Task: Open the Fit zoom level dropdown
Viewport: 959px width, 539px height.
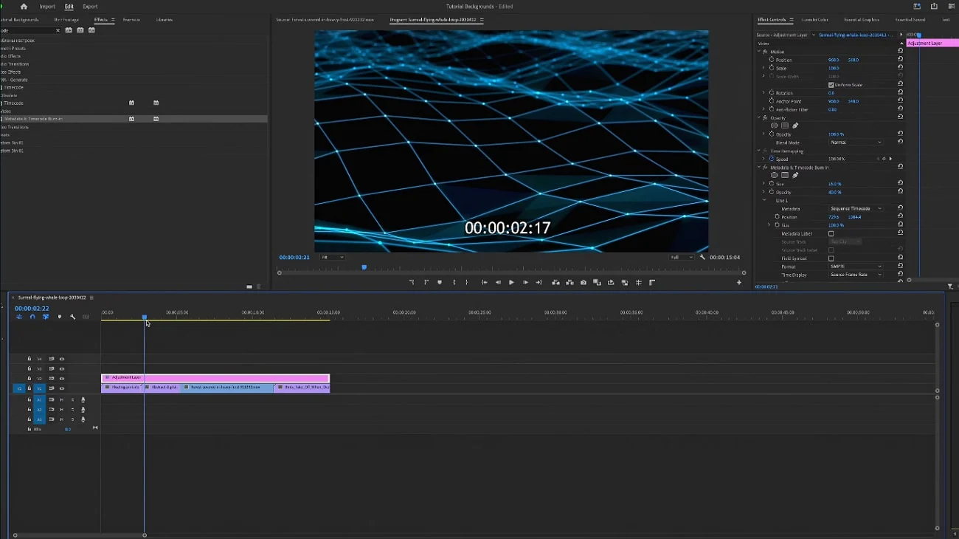Action: click(x=332, y=257)
